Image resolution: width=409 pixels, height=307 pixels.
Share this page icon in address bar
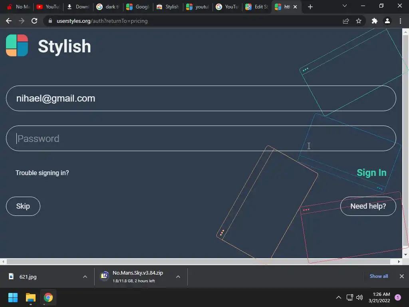pos(346,21)
